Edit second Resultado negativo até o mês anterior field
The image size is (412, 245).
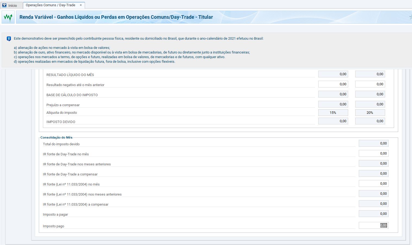pos(370,84)
